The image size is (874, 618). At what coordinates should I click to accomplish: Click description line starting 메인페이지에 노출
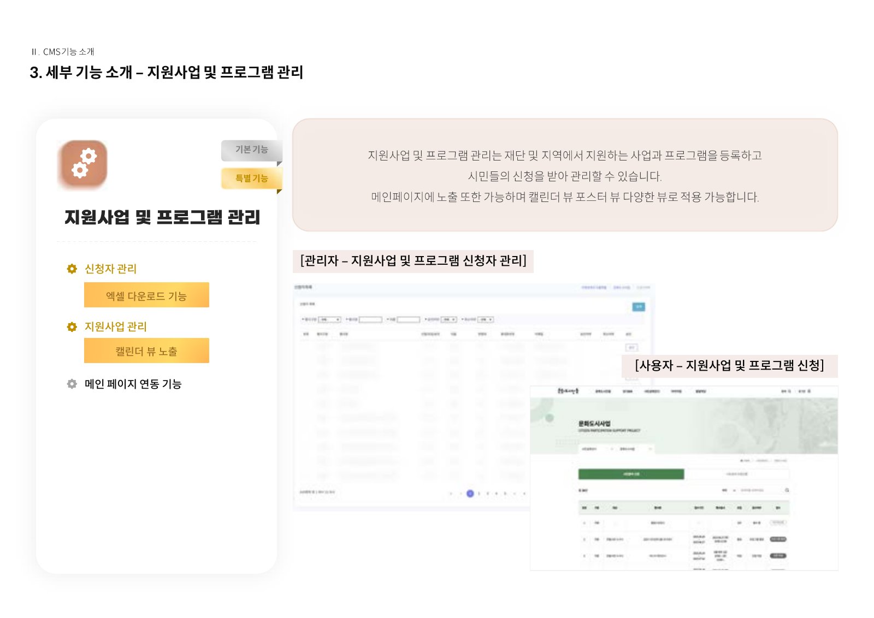point(565,197)
